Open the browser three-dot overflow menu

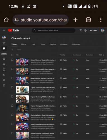pos(101,20)
